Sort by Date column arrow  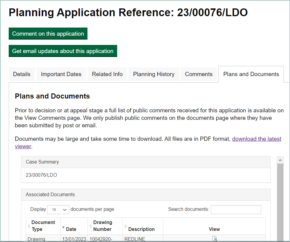point(63,228)
